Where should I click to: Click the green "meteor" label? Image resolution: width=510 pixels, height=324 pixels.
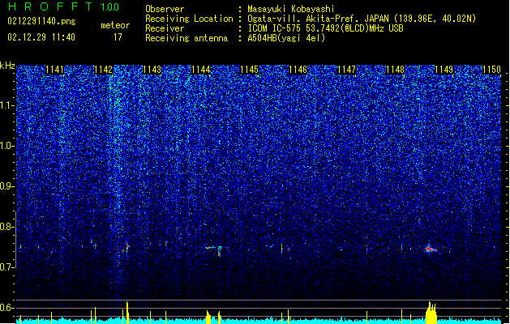115,25
